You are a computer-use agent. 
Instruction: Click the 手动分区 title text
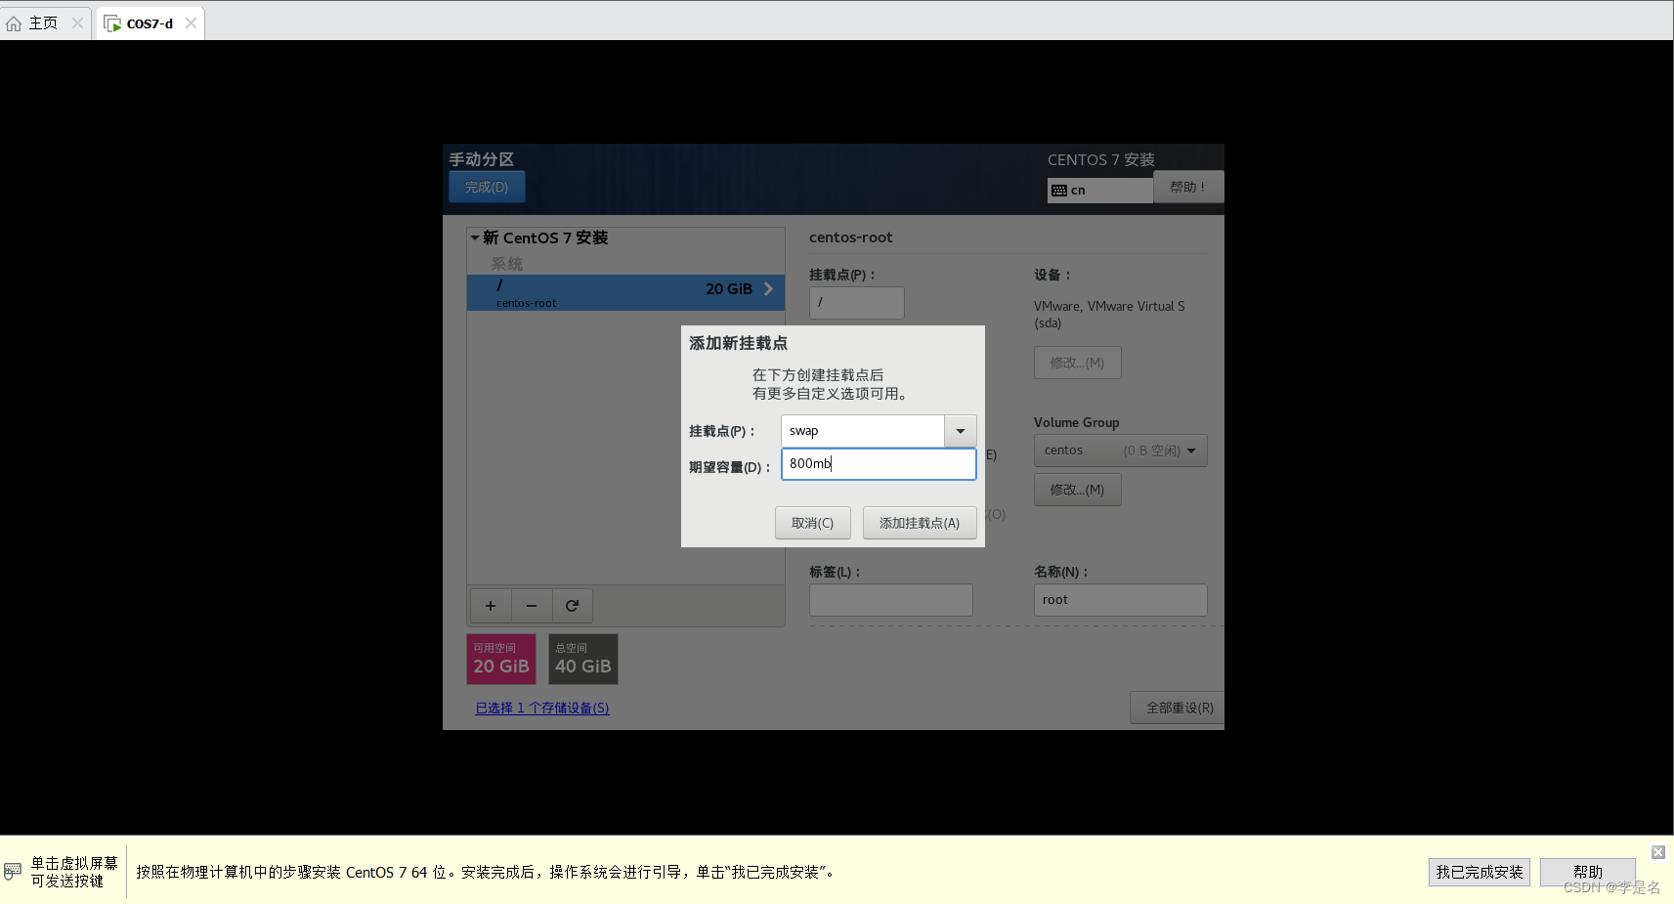[482, 159]
